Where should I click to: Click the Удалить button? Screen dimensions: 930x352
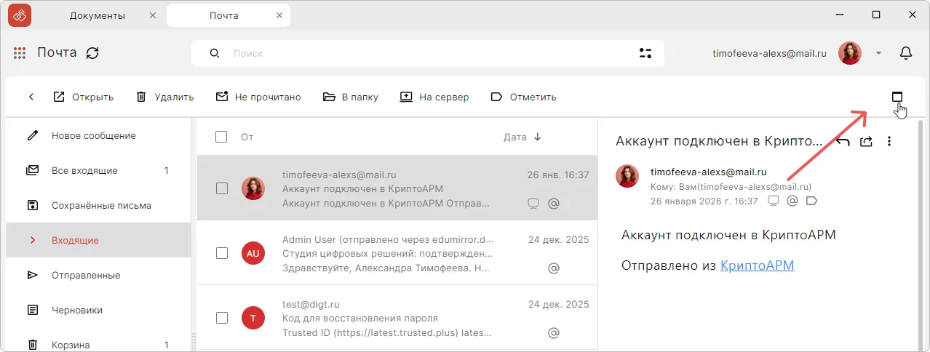(164, 97)
